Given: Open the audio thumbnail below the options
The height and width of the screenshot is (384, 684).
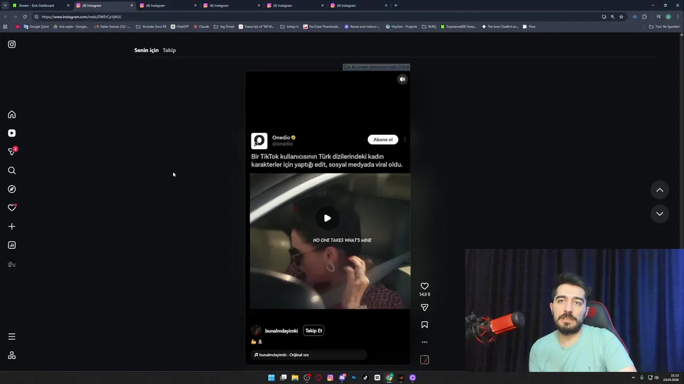Looking at the screenshot, I should (x=424, y=360).
